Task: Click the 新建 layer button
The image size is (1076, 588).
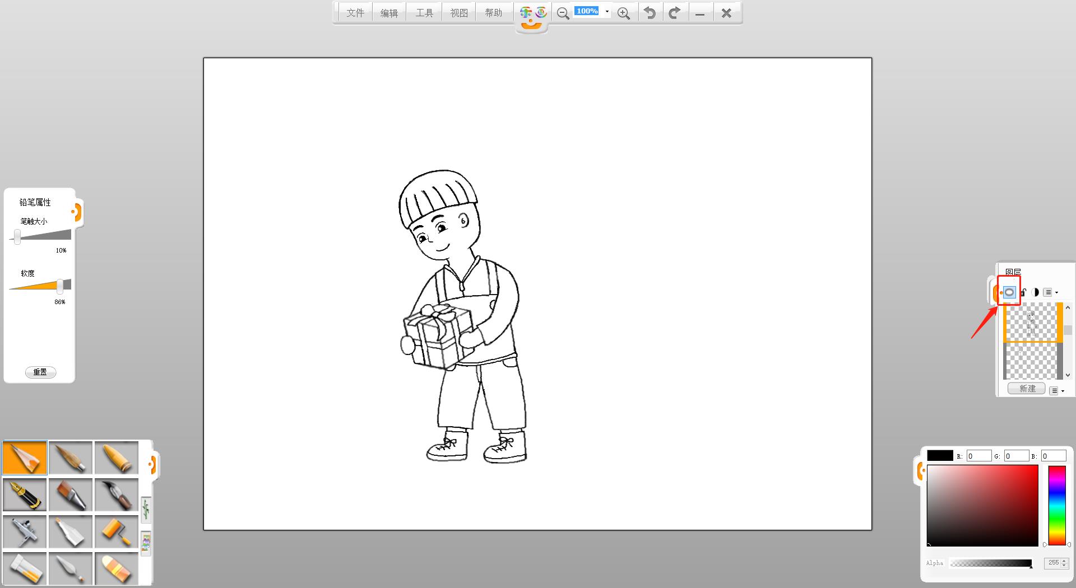Action: [x=1027, y=389]
